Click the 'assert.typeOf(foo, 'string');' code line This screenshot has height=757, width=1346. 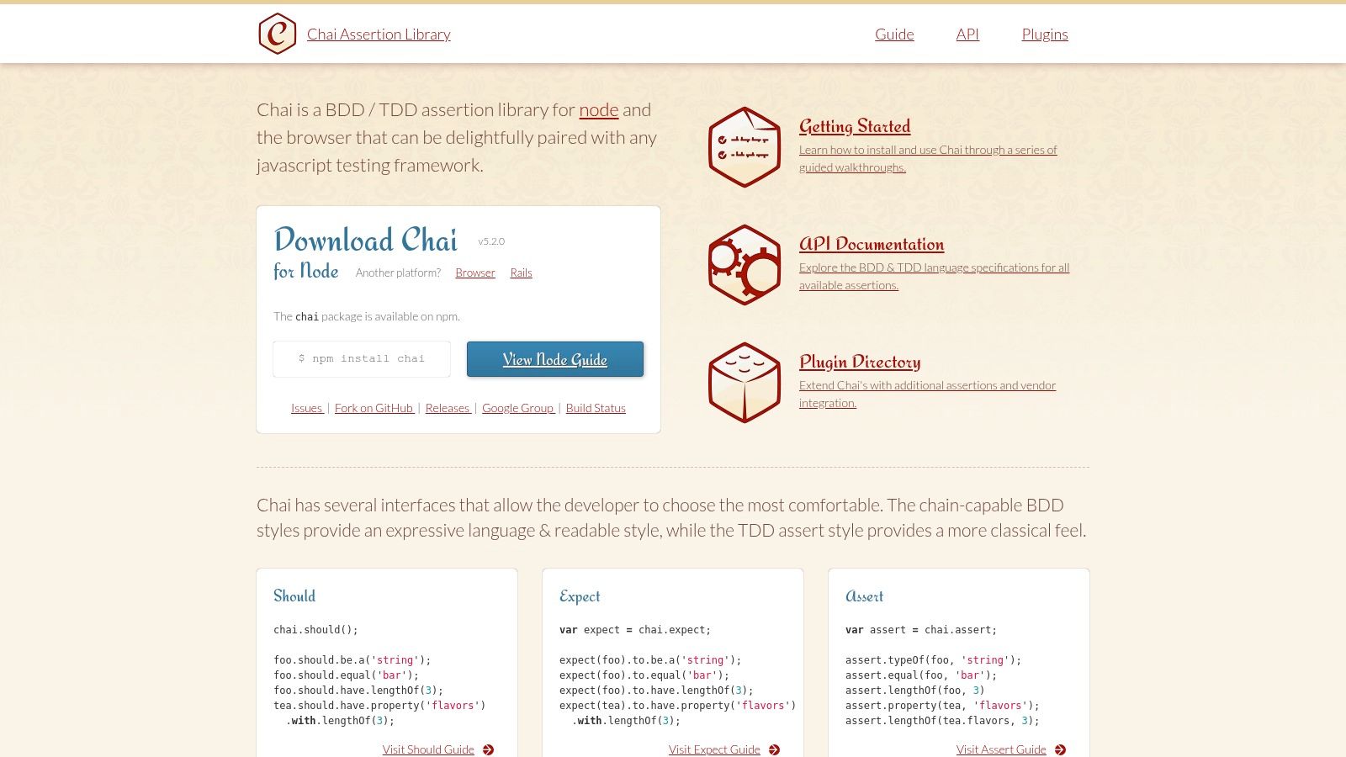pyautogui.click(x=933, y=660)
